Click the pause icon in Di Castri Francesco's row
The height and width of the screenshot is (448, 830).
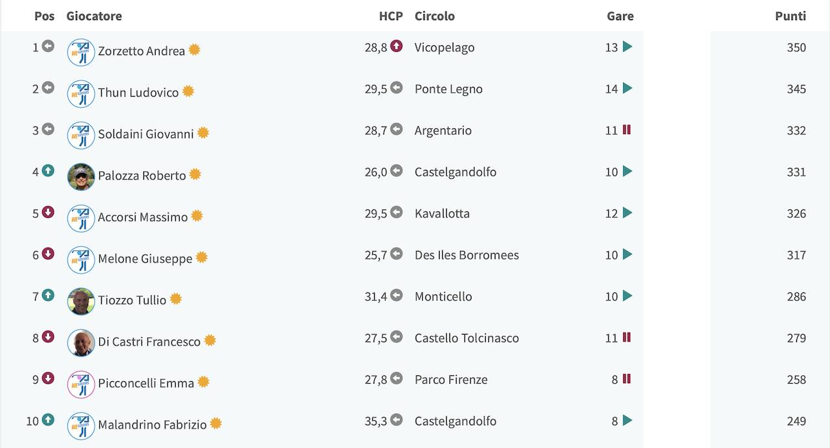[x=626, y=337]
